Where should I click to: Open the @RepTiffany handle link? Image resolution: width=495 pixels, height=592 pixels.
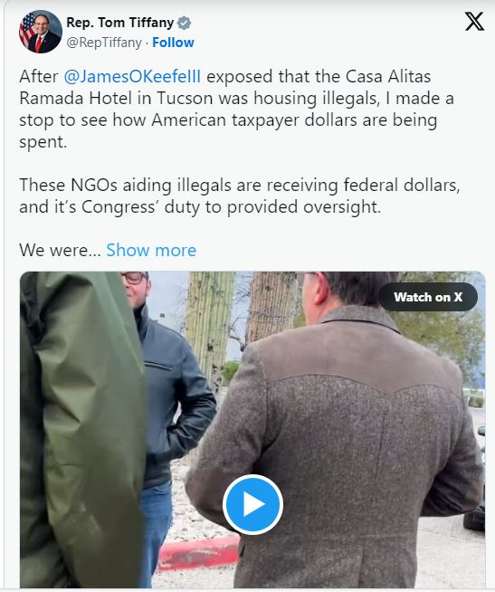coord(104,43)
